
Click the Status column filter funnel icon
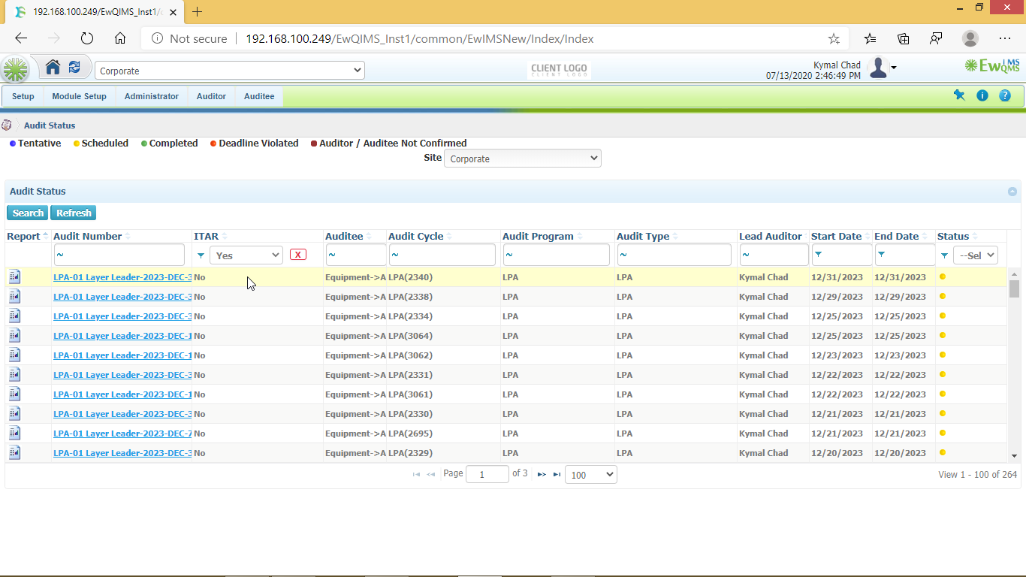click(944, 255)
